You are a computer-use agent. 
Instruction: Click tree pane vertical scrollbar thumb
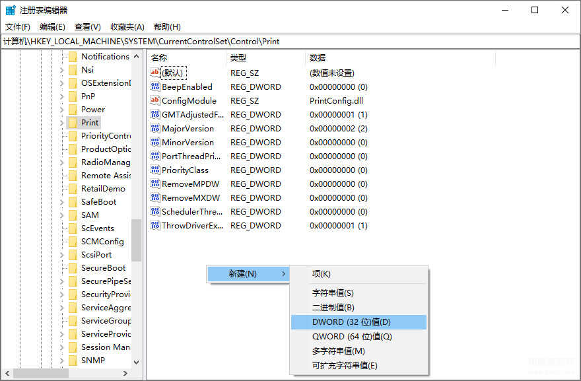[137, 240]
